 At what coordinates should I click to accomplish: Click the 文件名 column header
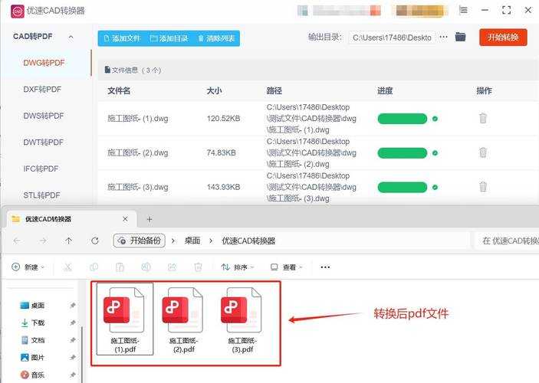119,90
